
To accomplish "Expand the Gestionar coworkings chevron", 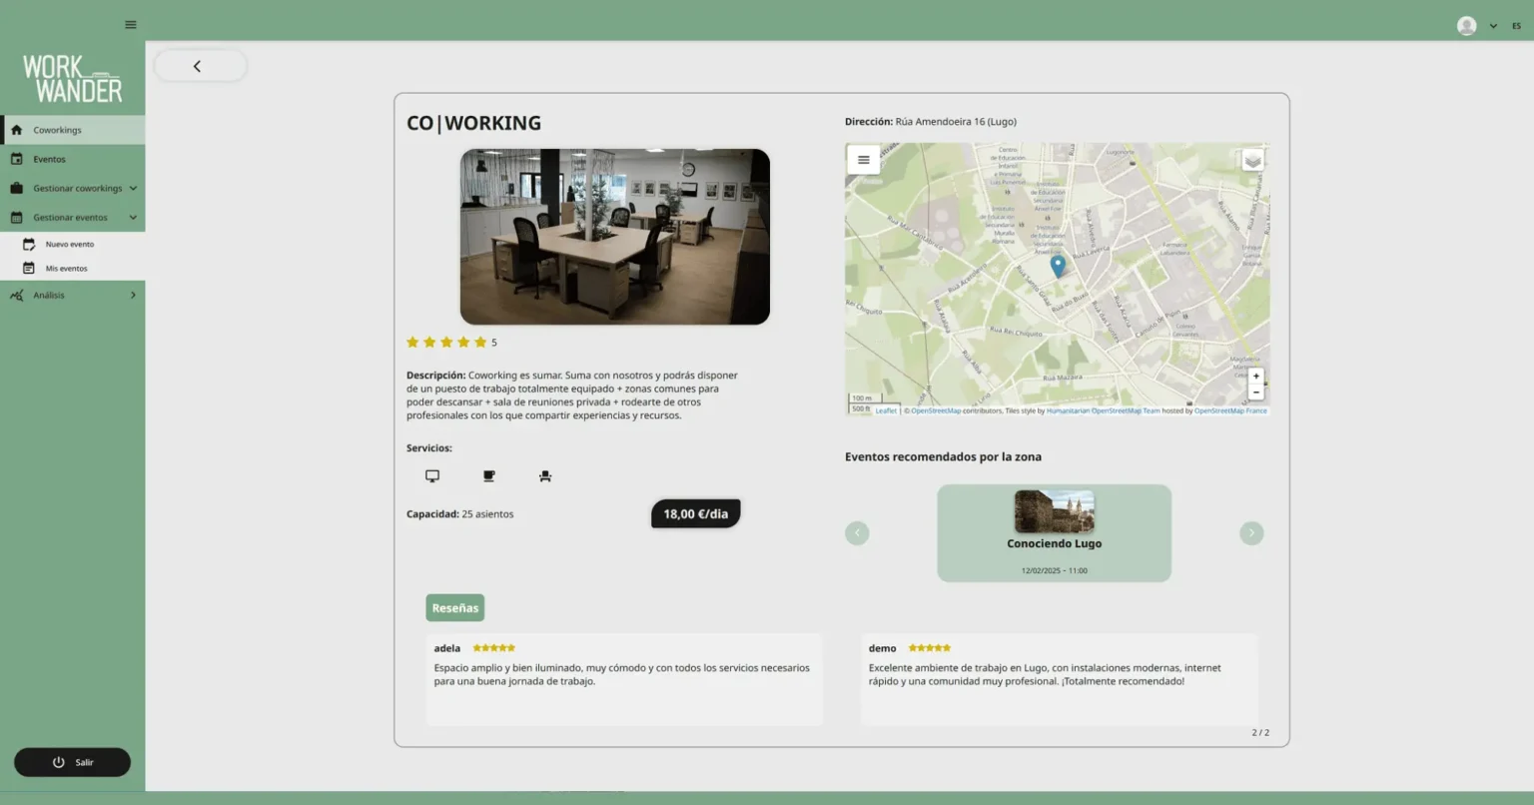I will (132, 188).
